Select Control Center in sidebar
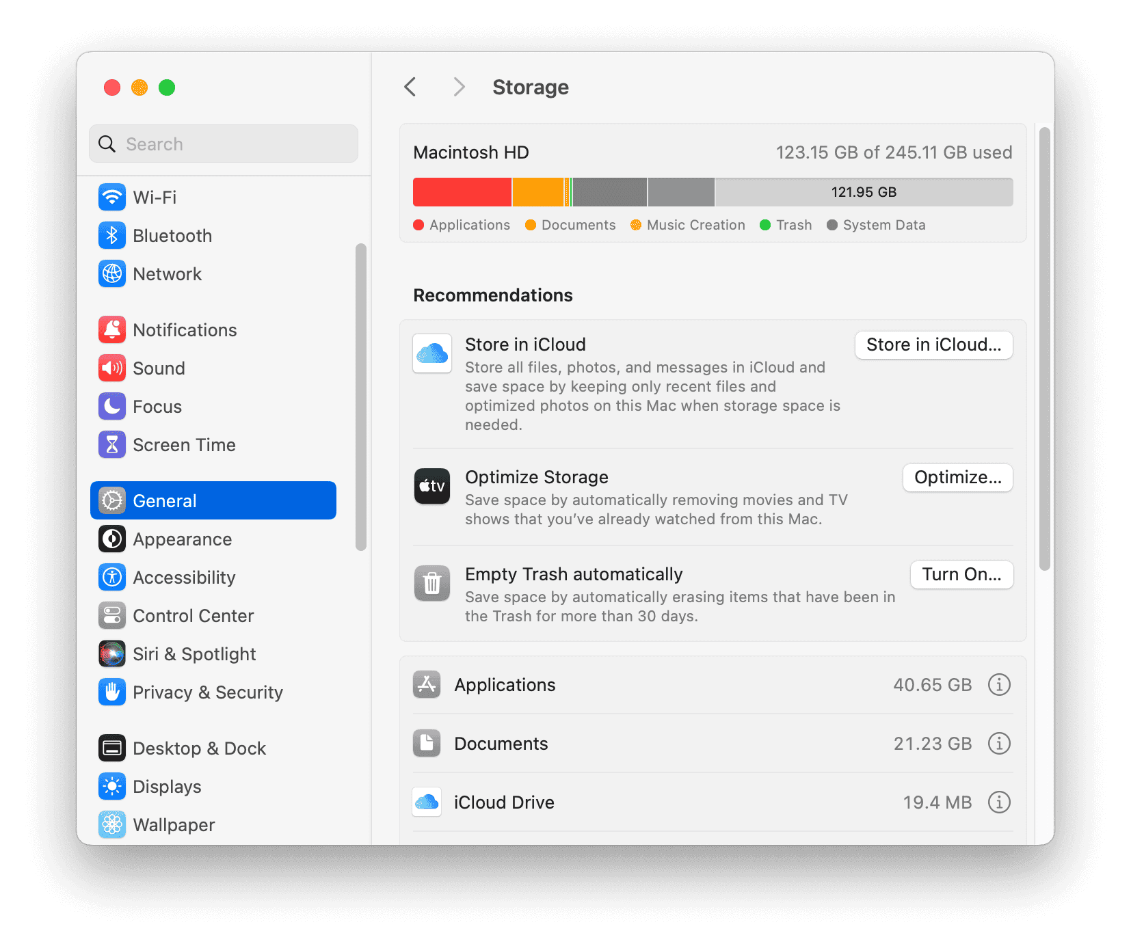 pyautogui.click(x=213, y=616)
